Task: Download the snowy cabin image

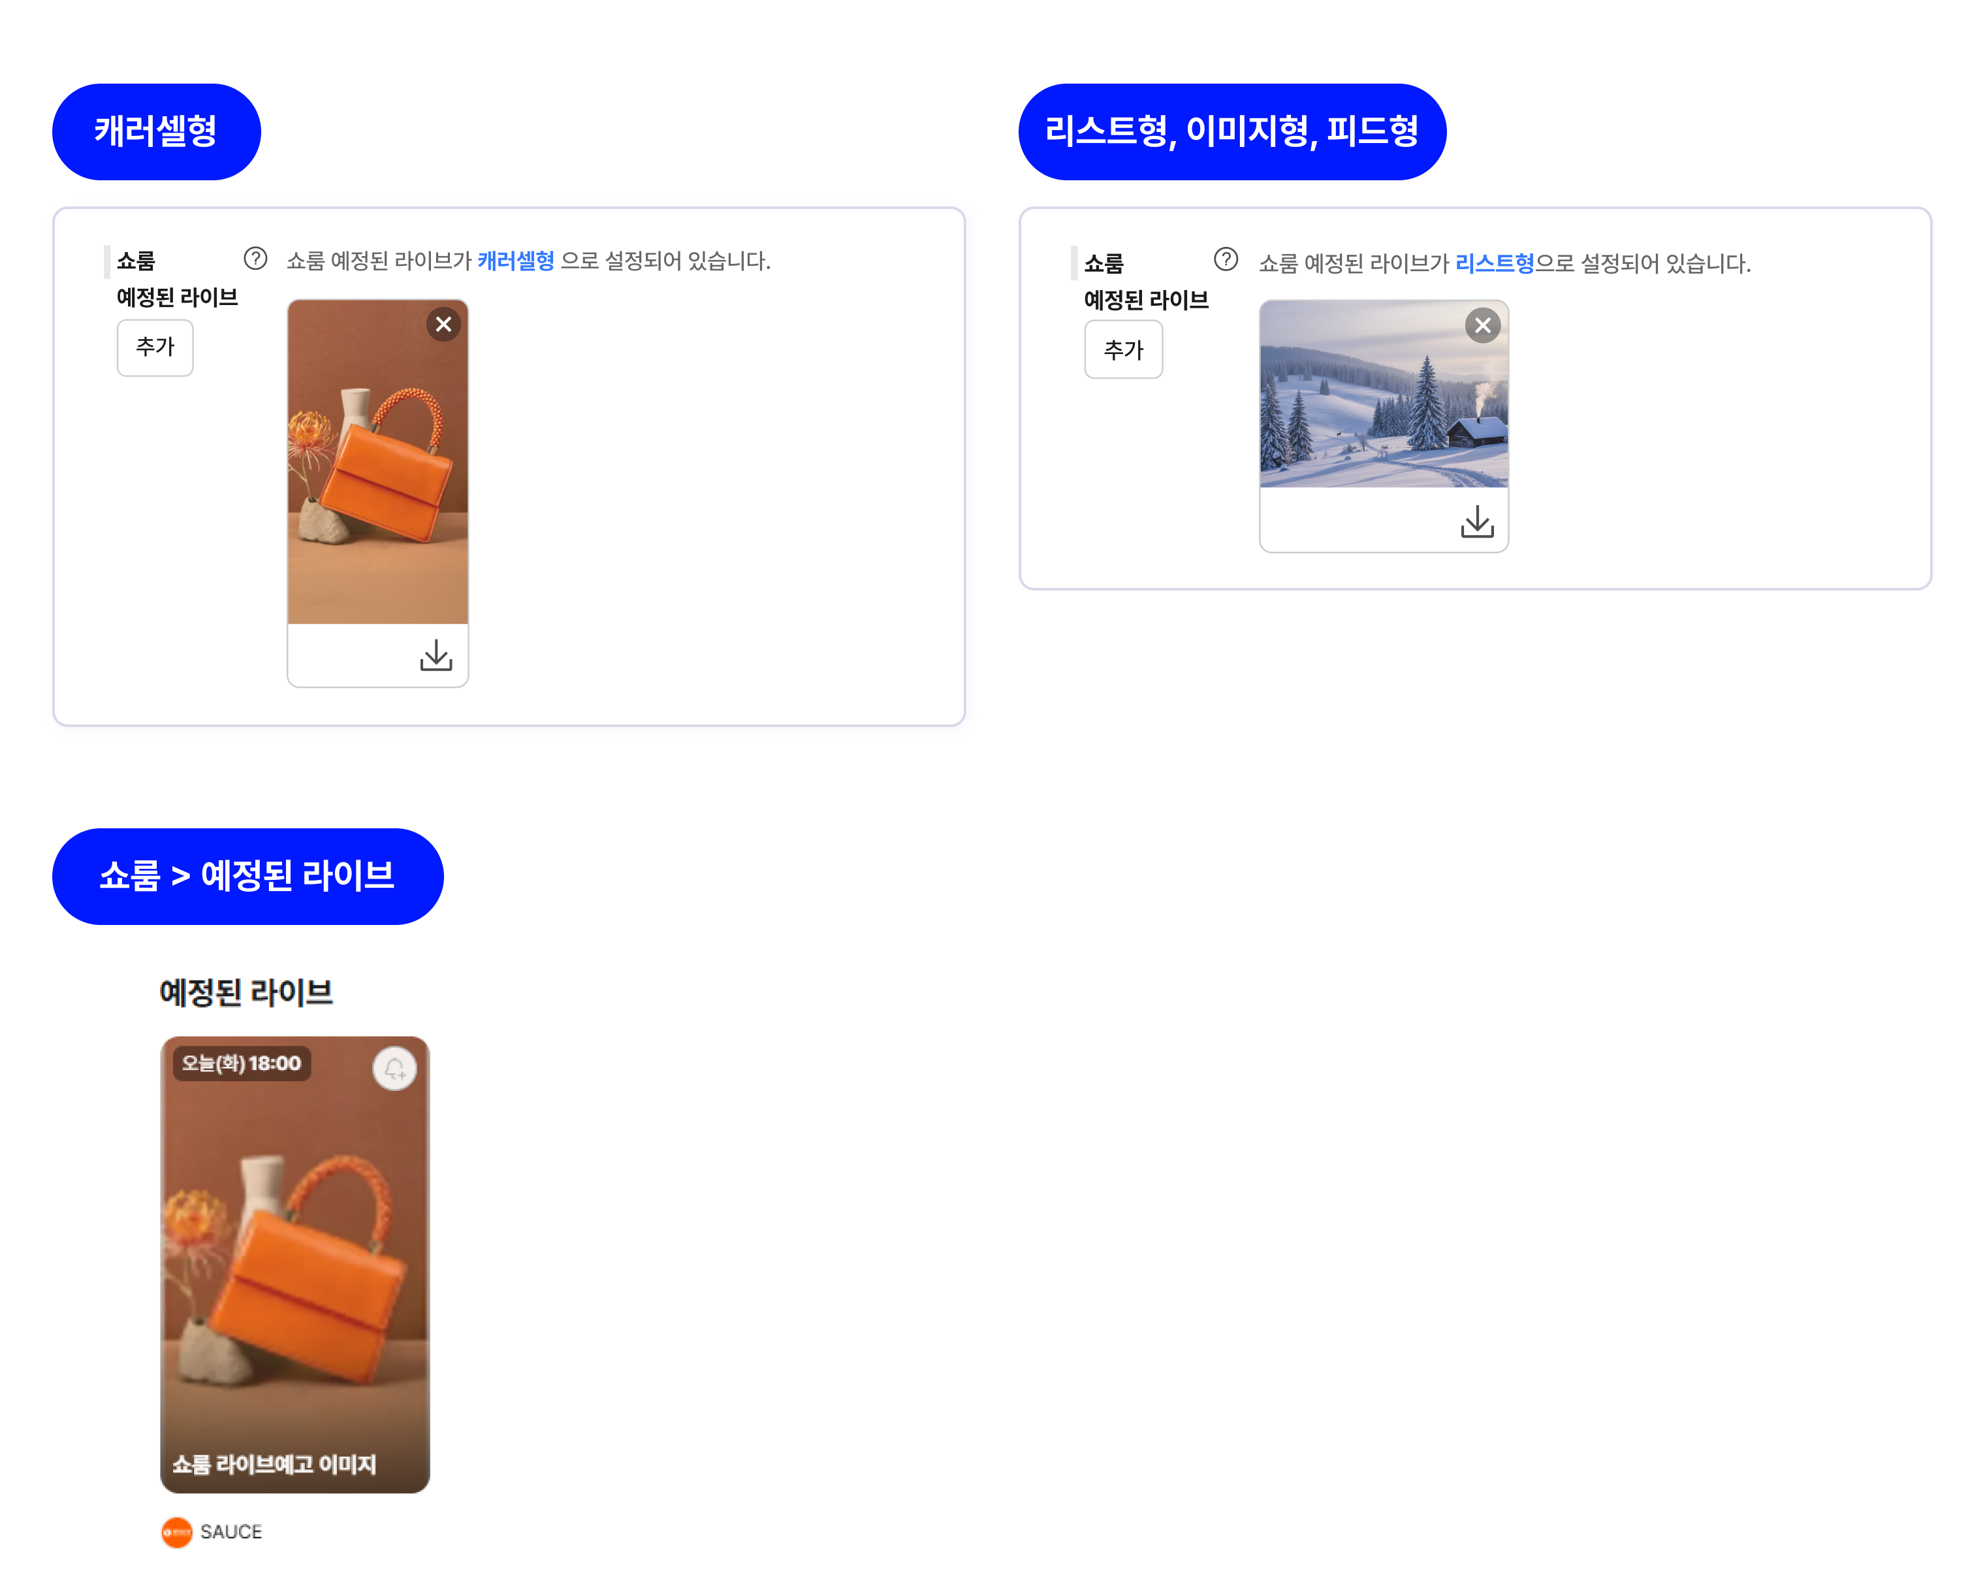Action: 1477,521
